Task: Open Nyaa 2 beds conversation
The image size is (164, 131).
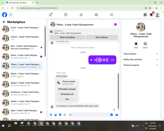Action: pyautogui.click(x=22, y=112)
